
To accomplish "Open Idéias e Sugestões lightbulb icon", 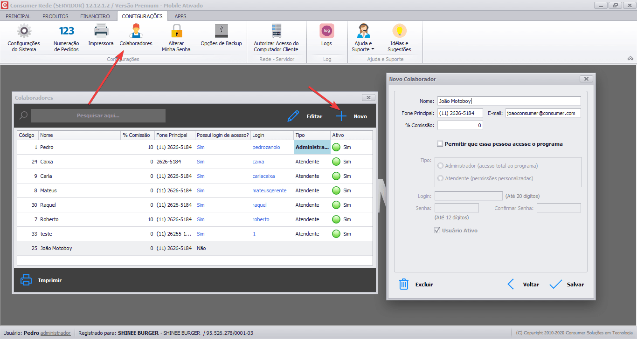I will pos(399,31).
